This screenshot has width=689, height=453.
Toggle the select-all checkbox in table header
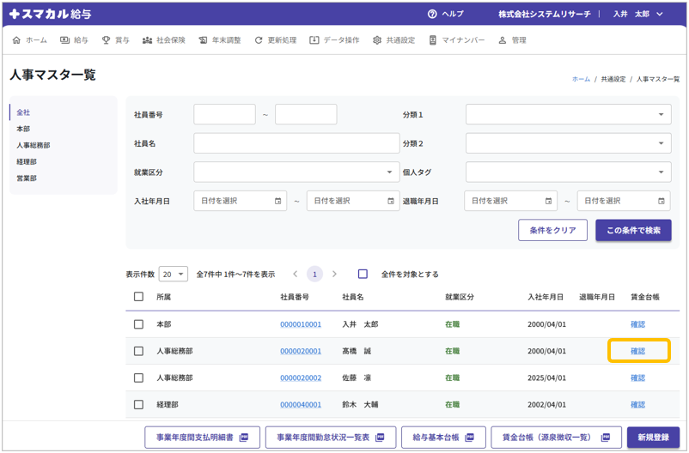click(x=138, y=297)
